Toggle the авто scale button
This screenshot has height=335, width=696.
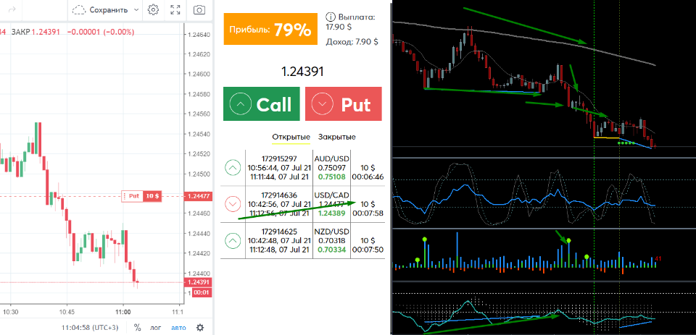[179, 328]
